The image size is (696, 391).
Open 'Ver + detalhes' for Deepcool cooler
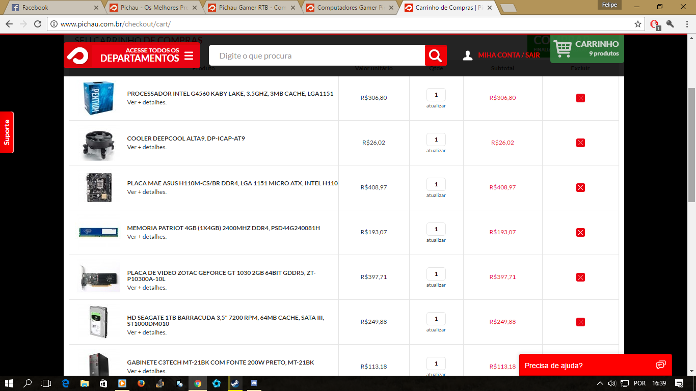147,147
